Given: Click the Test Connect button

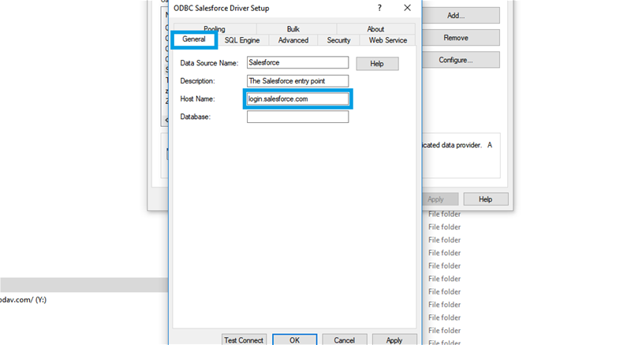Looking at the screenshot, I should [x=245, y=339].
